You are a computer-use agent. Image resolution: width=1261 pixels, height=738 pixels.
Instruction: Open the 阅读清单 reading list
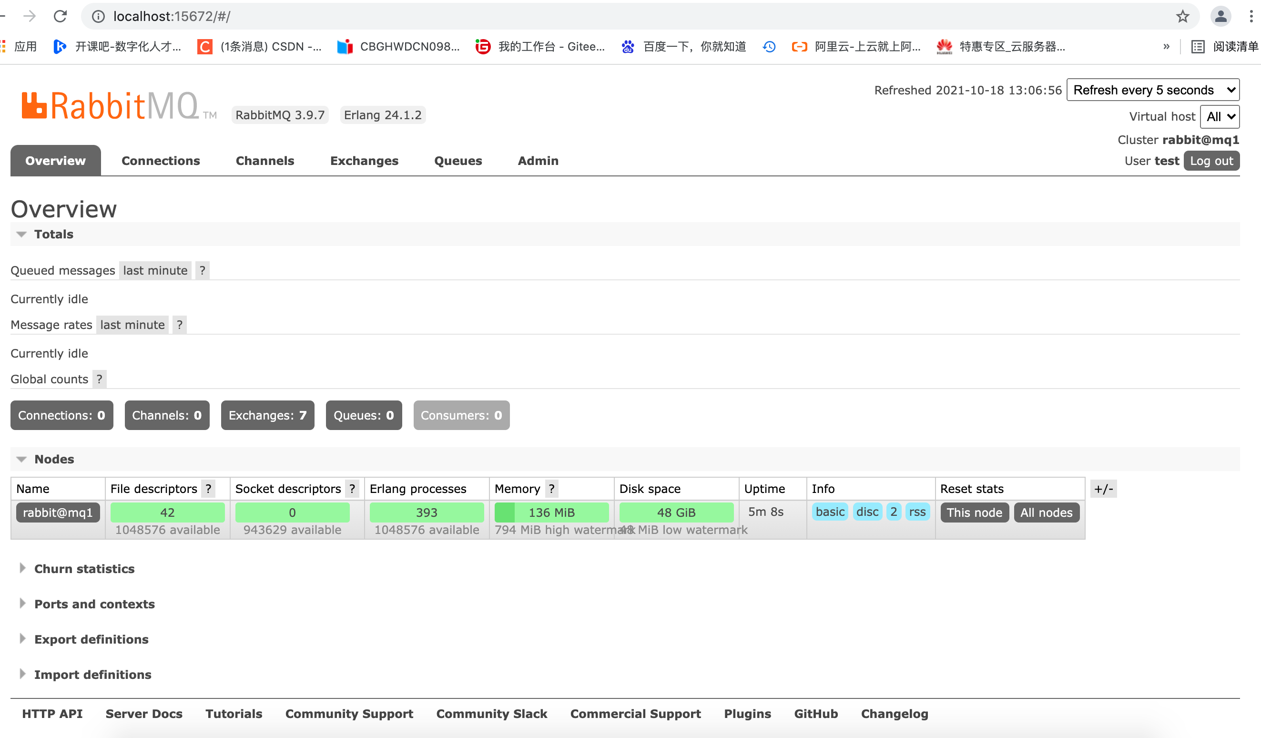[x=1224, y=47]
